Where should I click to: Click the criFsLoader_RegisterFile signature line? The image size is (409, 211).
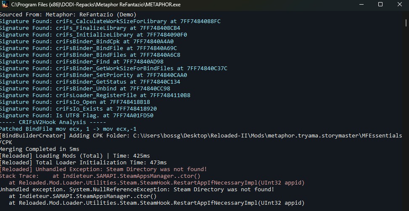(x=95, y=95)
